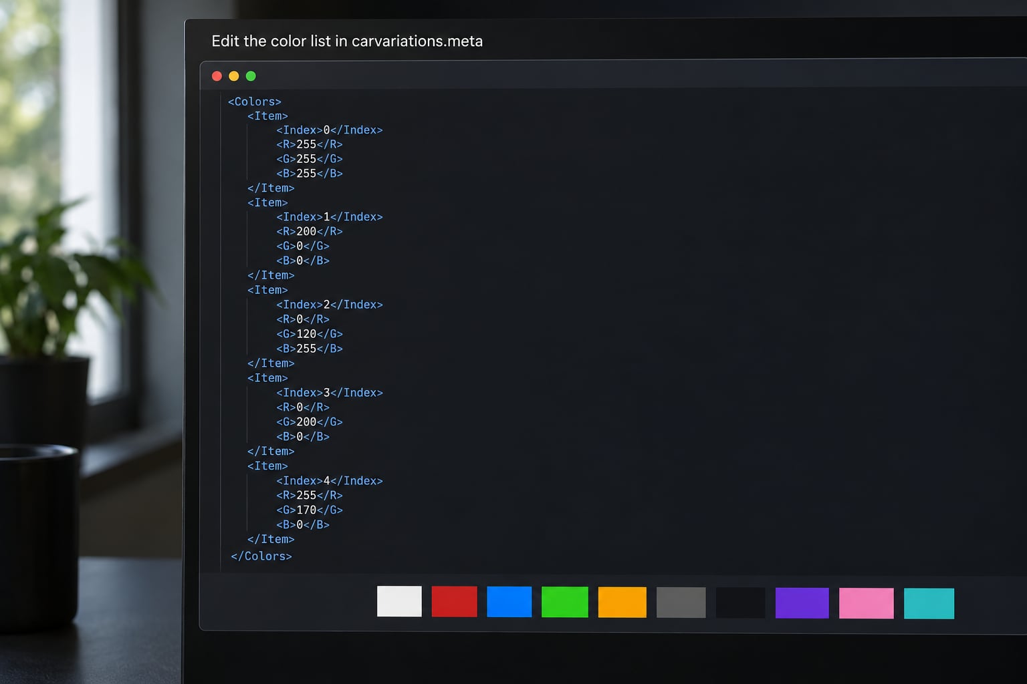
Task: Place cursor on the <Index>4</Index> line
Action: tap(330, 481)
